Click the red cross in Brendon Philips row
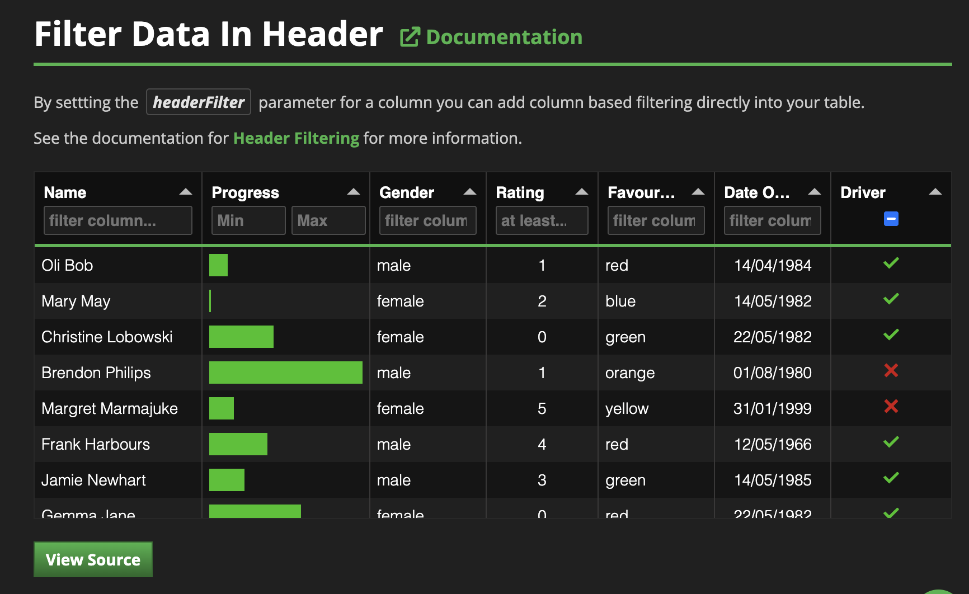Viewport: 969px width, 594px height. [891, 370]
